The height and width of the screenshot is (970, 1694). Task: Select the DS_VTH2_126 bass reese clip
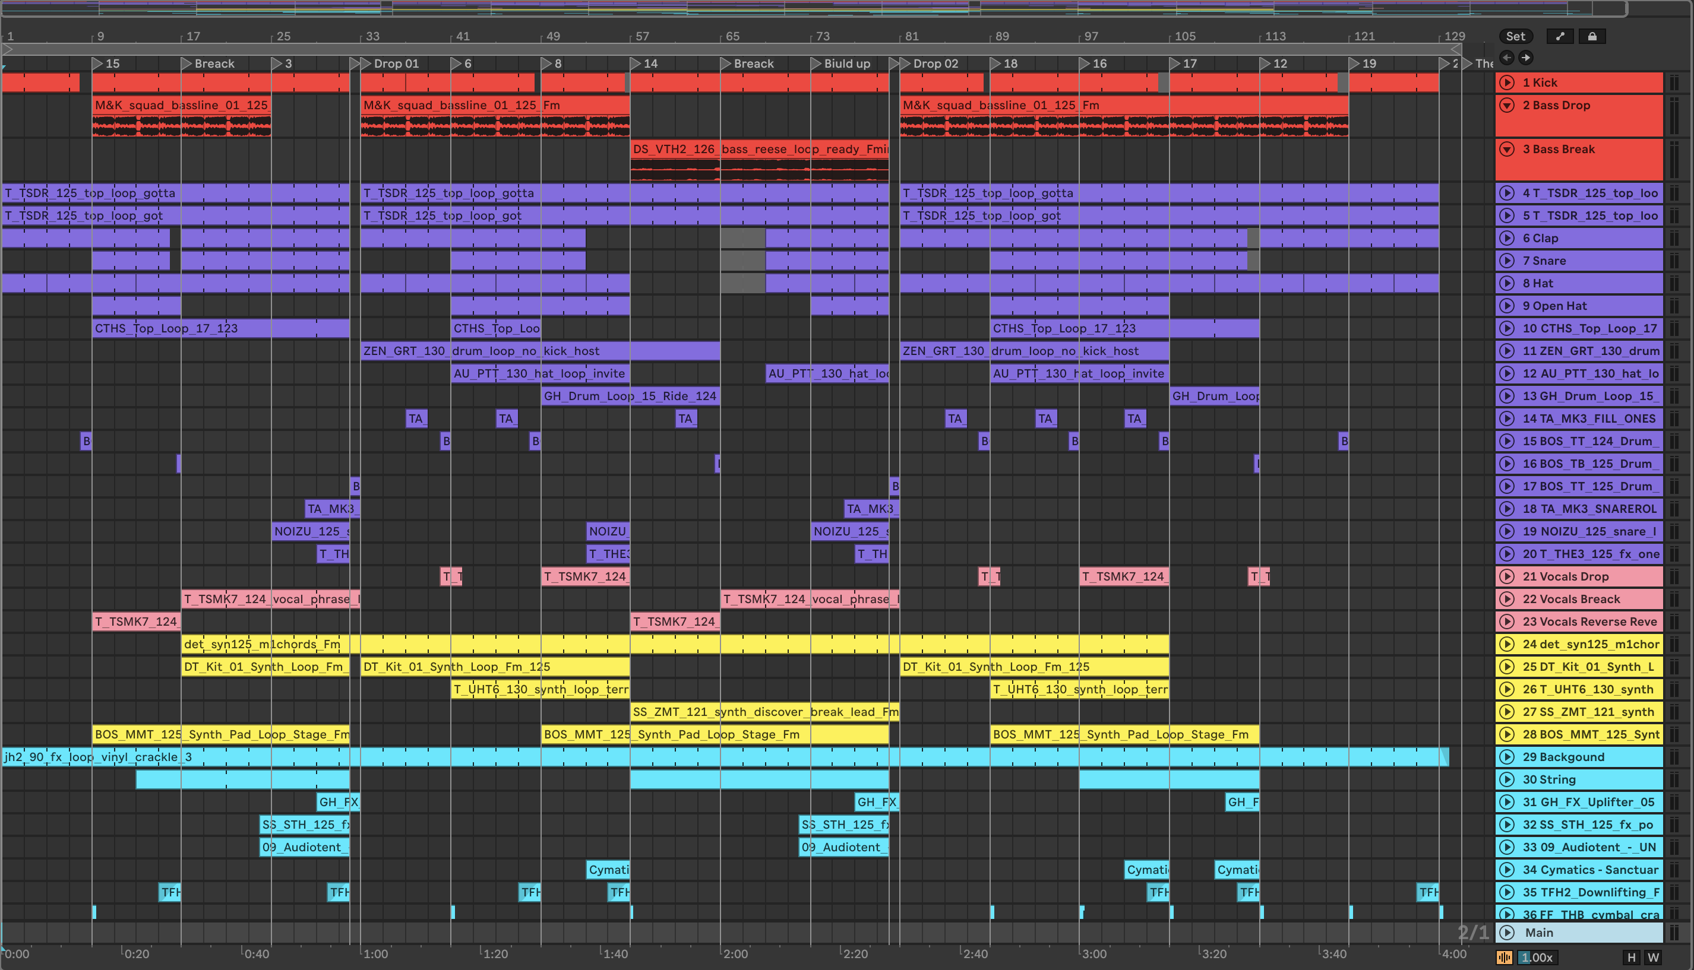(759, 149)
